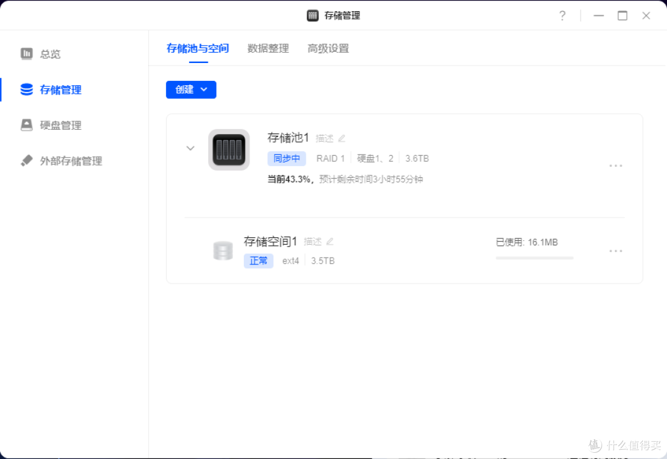Viewport: 667px width, 459px height.
Task: Close the 存储管理 window
Action: pyautogui.click(x=646, y=15)
